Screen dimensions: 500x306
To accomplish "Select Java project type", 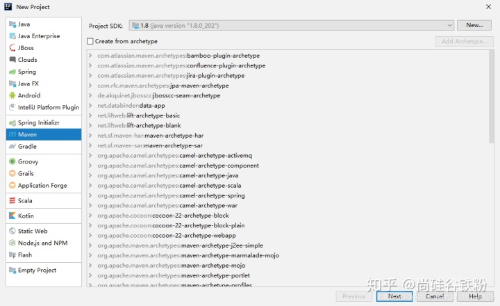I will click(x=44, y=24).
